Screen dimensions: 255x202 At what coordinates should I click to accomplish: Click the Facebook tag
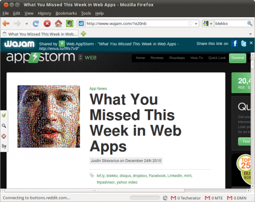click(157, 176)
